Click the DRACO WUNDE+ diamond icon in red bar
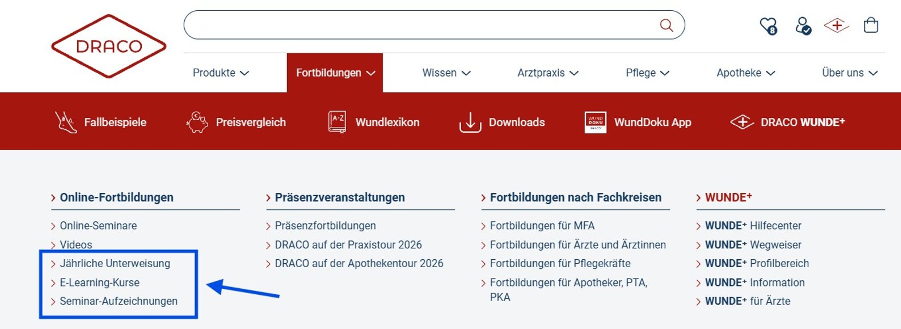Viewport: 901px width, 329px height. pos(742,122)
